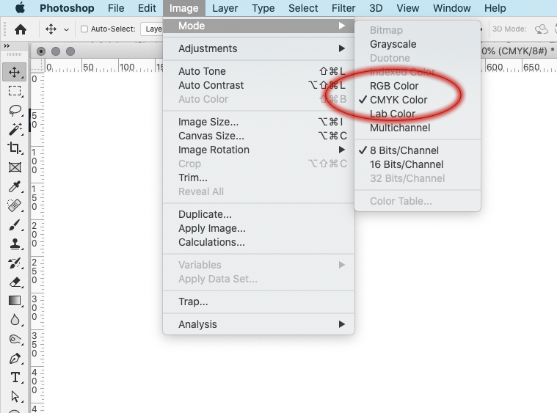
Task: Click the Move tool icon in options bar
Action: click(51, 29)
